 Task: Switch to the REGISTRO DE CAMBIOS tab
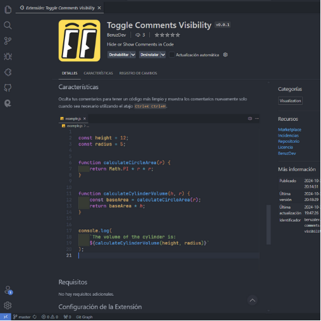[x=138, y=73]
